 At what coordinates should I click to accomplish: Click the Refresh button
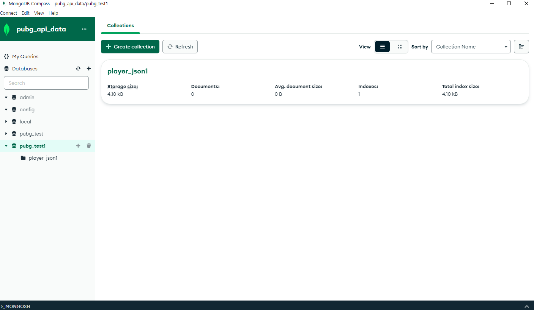pos(180,47)
